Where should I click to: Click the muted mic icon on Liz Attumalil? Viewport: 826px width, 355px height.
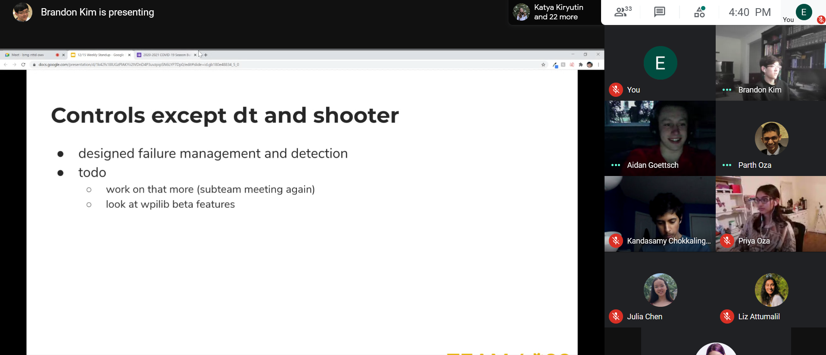tap(727, 317)
